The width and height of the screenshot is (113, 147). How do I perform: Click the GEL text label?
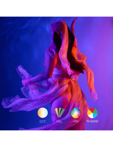(x=59, y=121)
